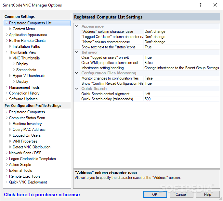
Task: Collapse the Appearance property category chevron
Action: coord(77,26)
